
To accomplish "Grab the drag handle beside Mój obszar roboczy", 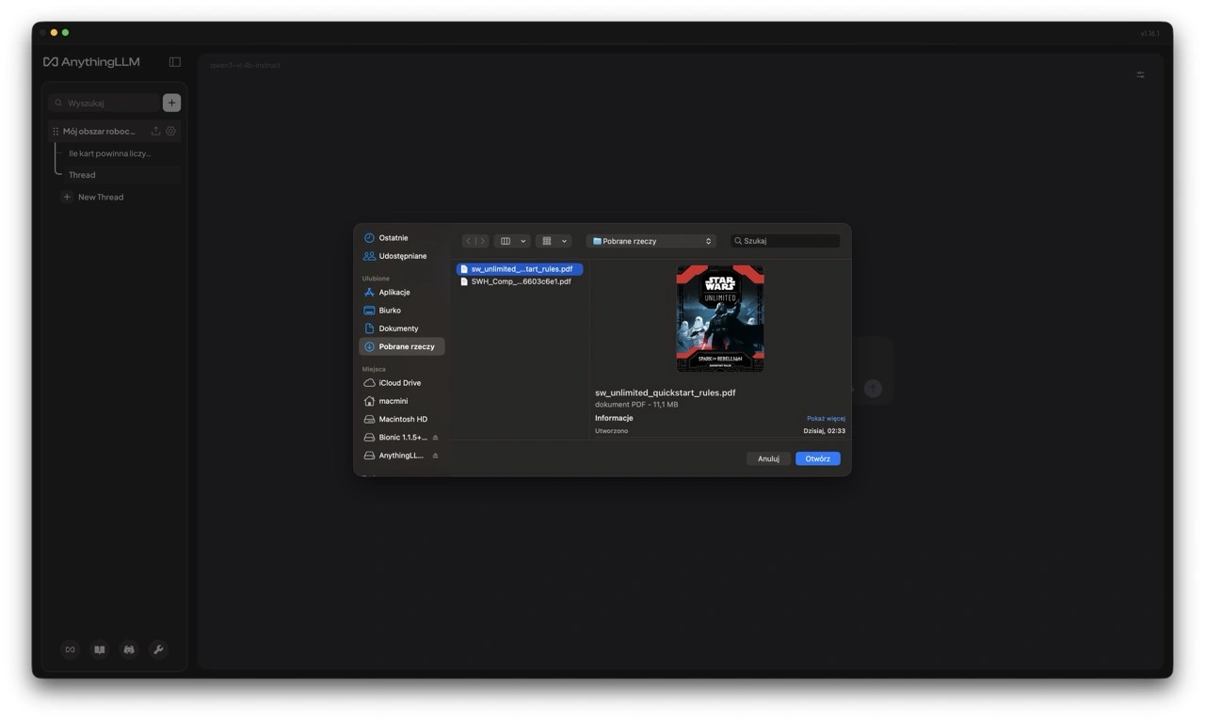I will (x=56, y=132).
